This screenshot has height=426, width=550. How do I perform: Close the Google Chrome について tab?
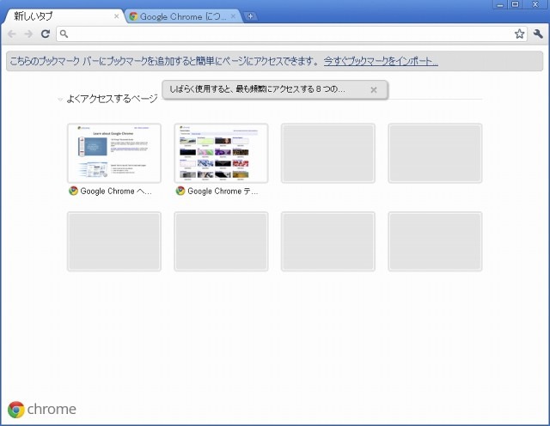(x=233, y=16)
